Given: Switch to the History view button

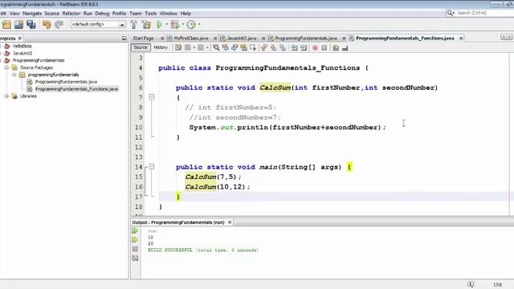Looking at the screenshot, I should coord(161,47).
